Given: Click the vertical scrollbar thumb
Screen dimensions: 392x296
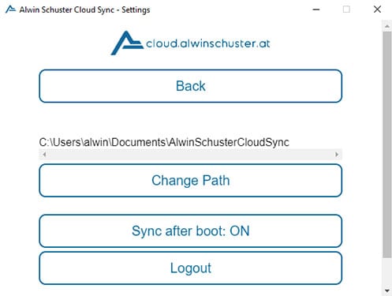Looking at the screenshot, I should 386,144.
